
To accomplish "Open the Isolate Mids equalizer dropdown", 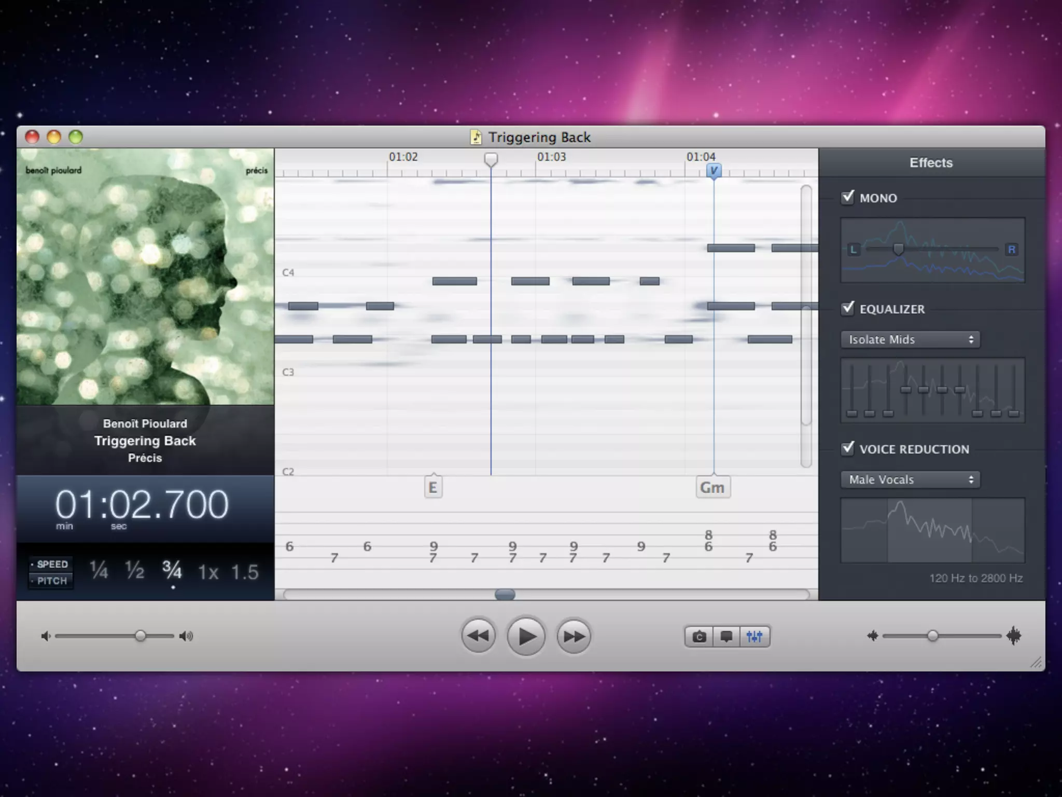I will [x=910, y=339].
